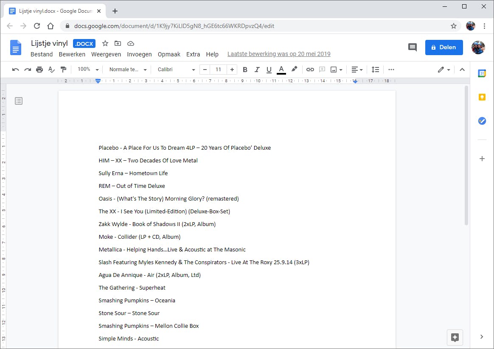This screenshot has width=494, height=349.
Task: Toggle underline formatting
Action: pos(269,70)
